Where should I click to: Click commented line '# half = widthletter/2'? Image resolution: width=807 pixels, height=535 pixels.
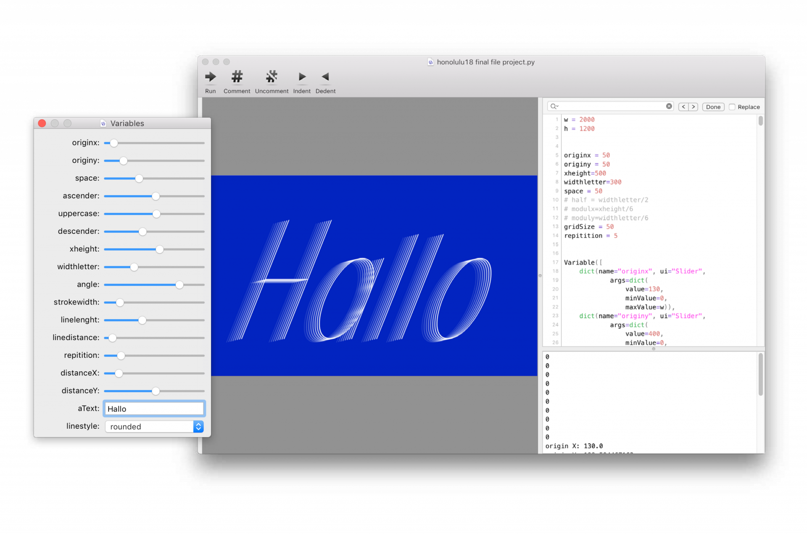tap(606, 200)
